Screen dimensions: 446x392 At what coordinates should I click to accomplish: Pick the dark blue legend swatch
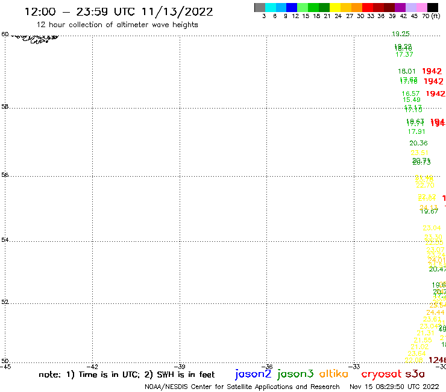click(292, 7)
